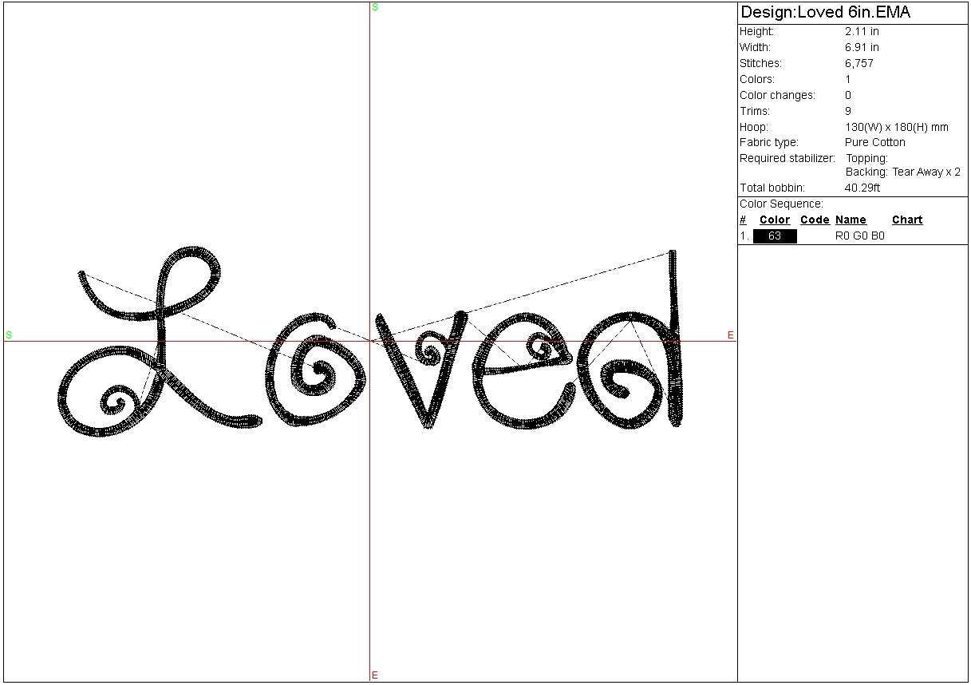
Task: Click the red E marker on right edge
Action: pyautogui.click(x=730, y=335)
